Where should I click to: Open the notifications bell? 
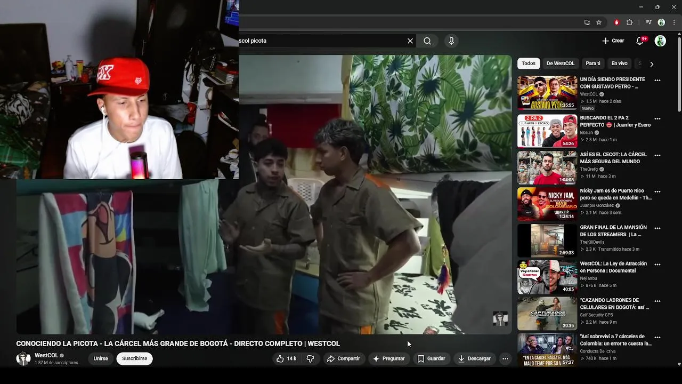pyautogui.click(x=641, y=41)
